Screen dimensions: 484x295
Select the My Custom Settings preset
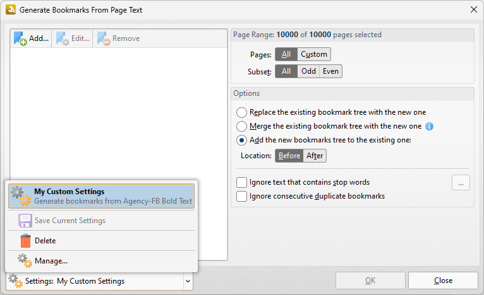coord(101,196)
